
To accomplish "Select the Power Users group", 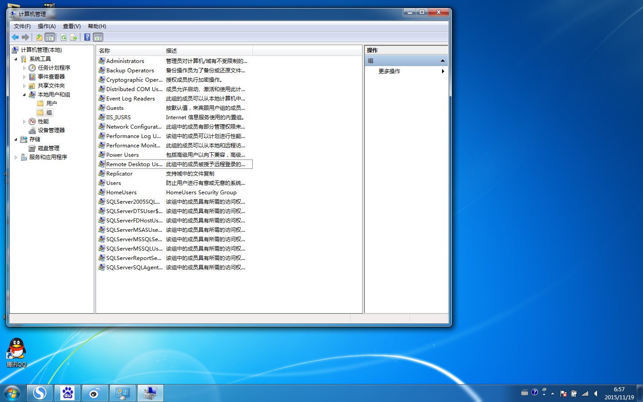I will point(122,155).
